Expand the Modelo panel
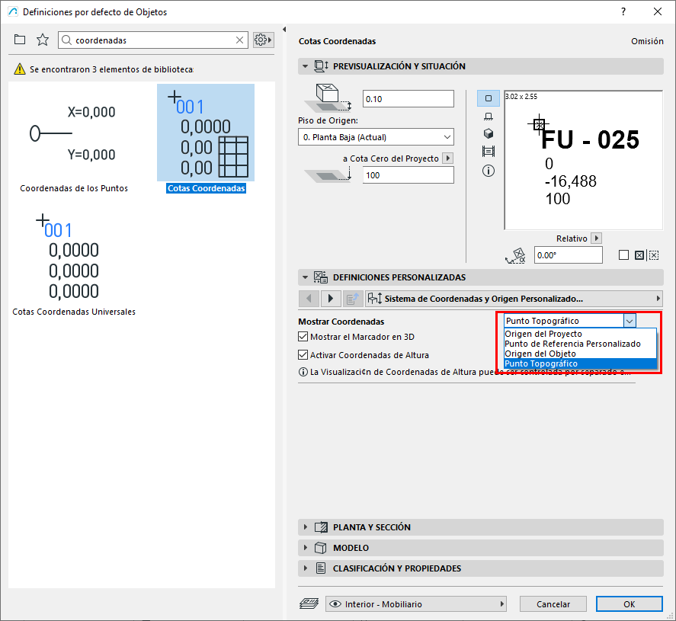 point(306,548)
